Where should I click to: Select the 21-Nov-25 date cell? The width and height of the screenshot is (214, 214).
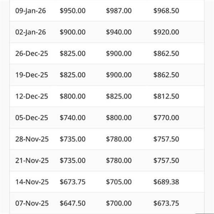click(31, 160)
